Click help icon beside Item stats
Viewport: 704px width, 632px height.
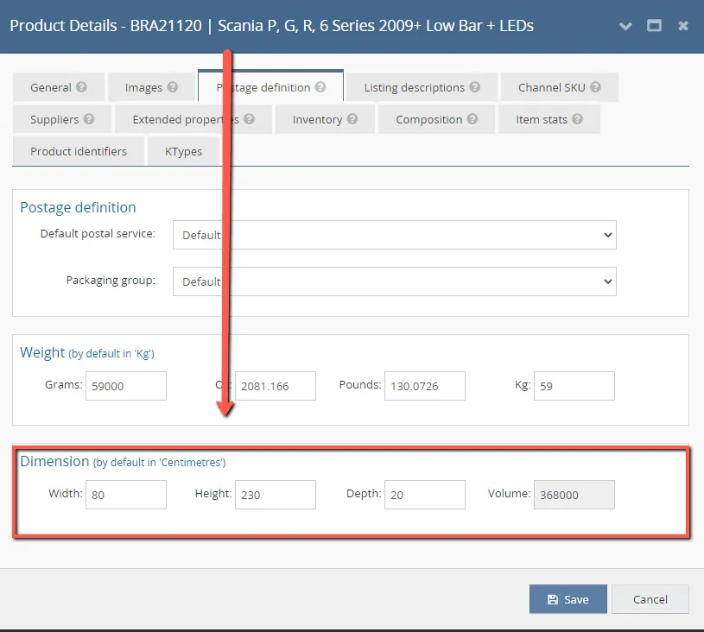coord(577,119)
